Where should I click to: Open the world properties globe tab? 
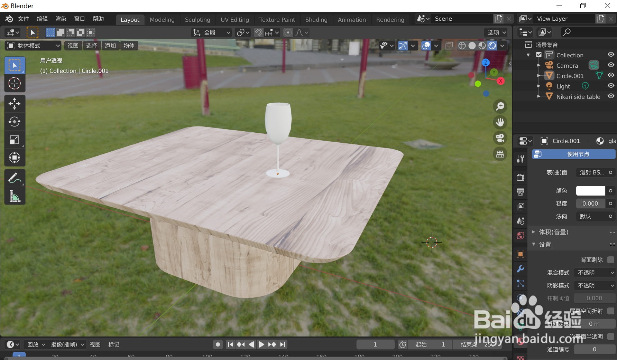[x=520, y=235]
